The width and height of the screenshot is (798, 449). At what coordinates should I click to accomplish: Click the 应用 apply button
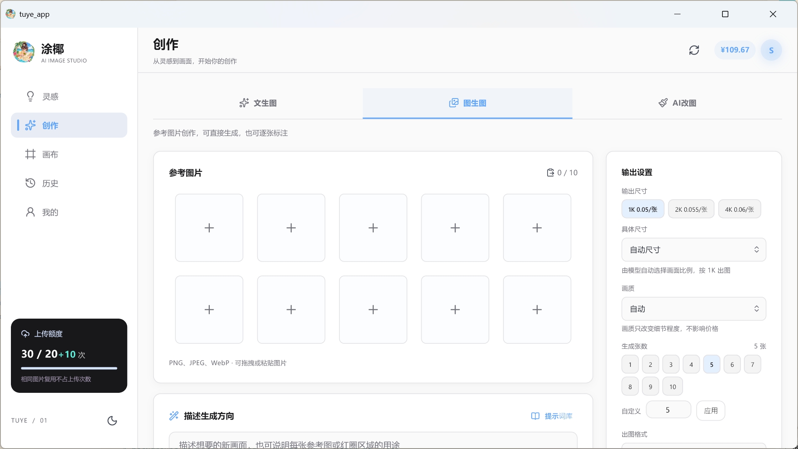[710, 410]
